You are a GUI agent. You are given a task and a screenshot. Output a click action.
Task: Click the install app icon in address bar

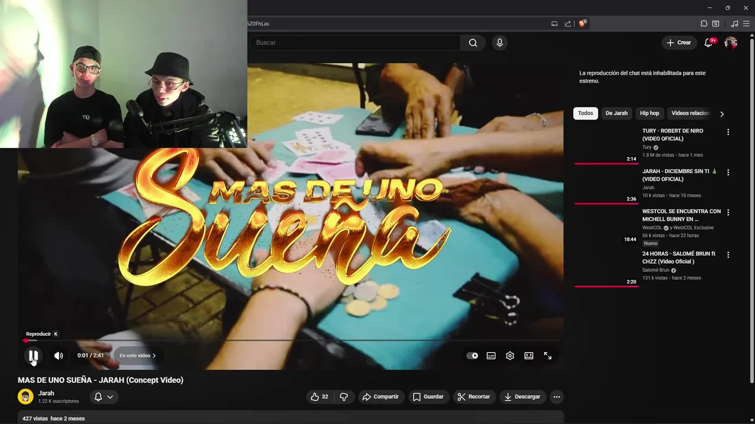[x=554, y=24]
